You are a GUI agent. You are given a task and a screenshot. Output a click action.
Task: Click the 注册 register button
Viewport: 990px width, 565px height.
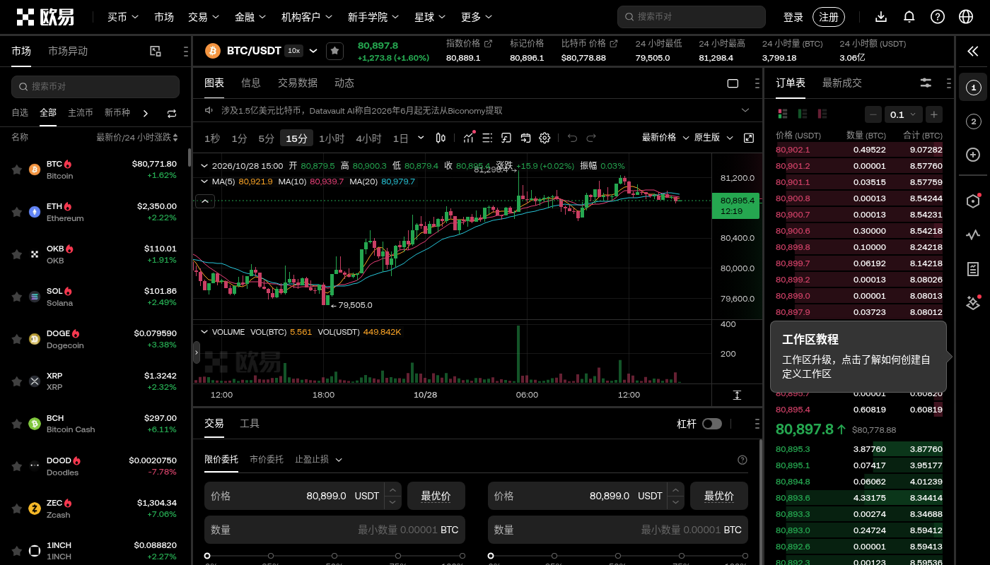[829, 17]
